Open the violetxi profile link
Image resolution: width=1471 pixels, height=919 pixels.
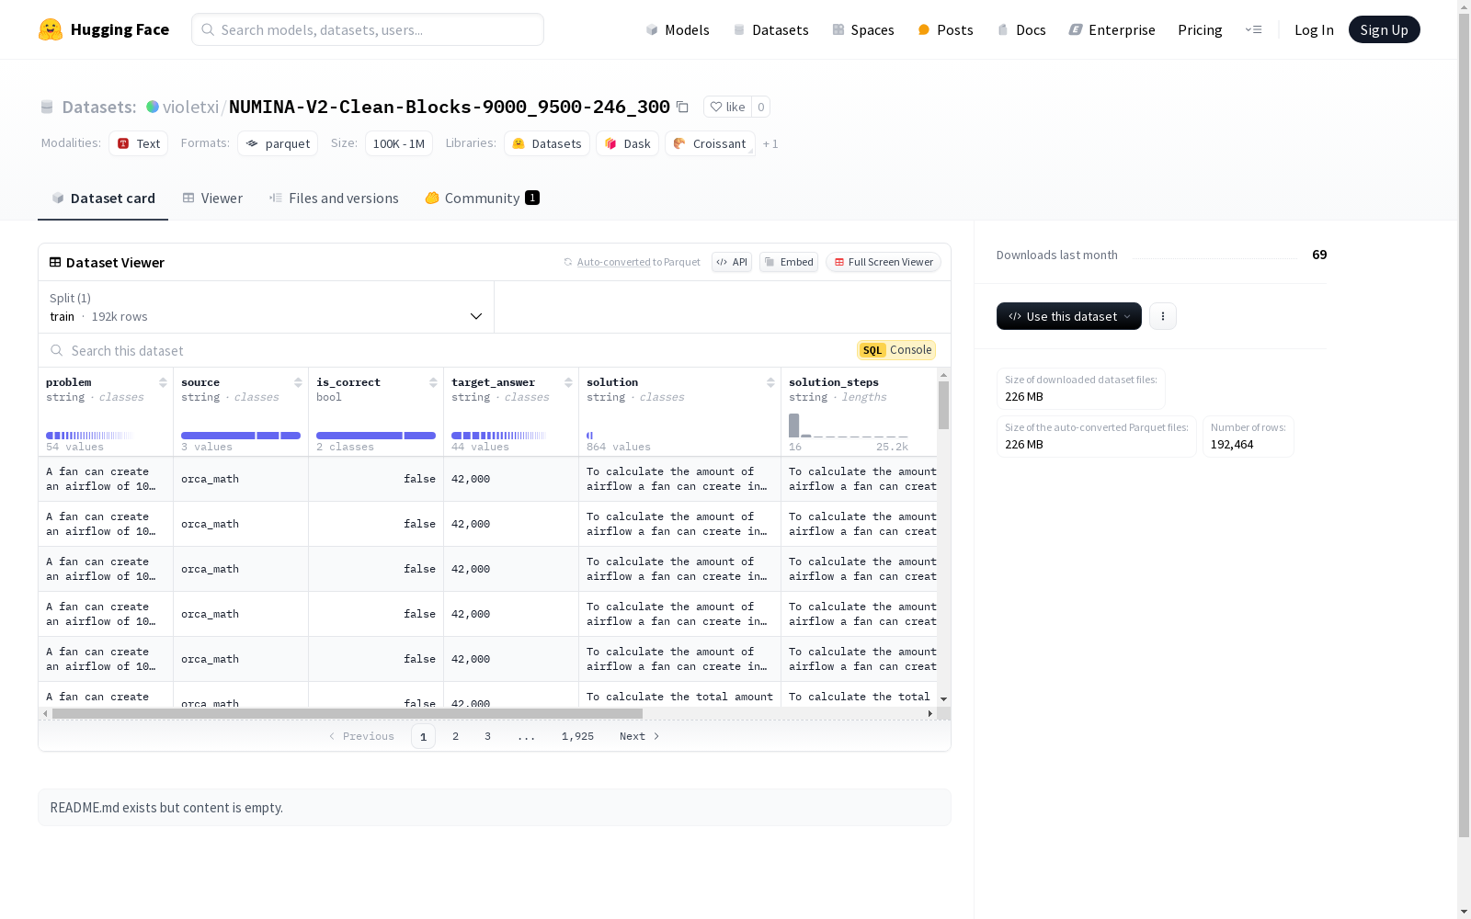point(190,107)
